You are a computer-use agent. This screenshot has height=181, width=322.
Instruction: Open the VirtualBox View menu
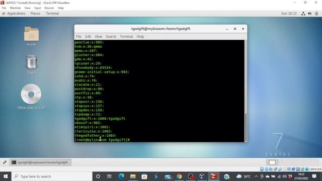(27, 8)
